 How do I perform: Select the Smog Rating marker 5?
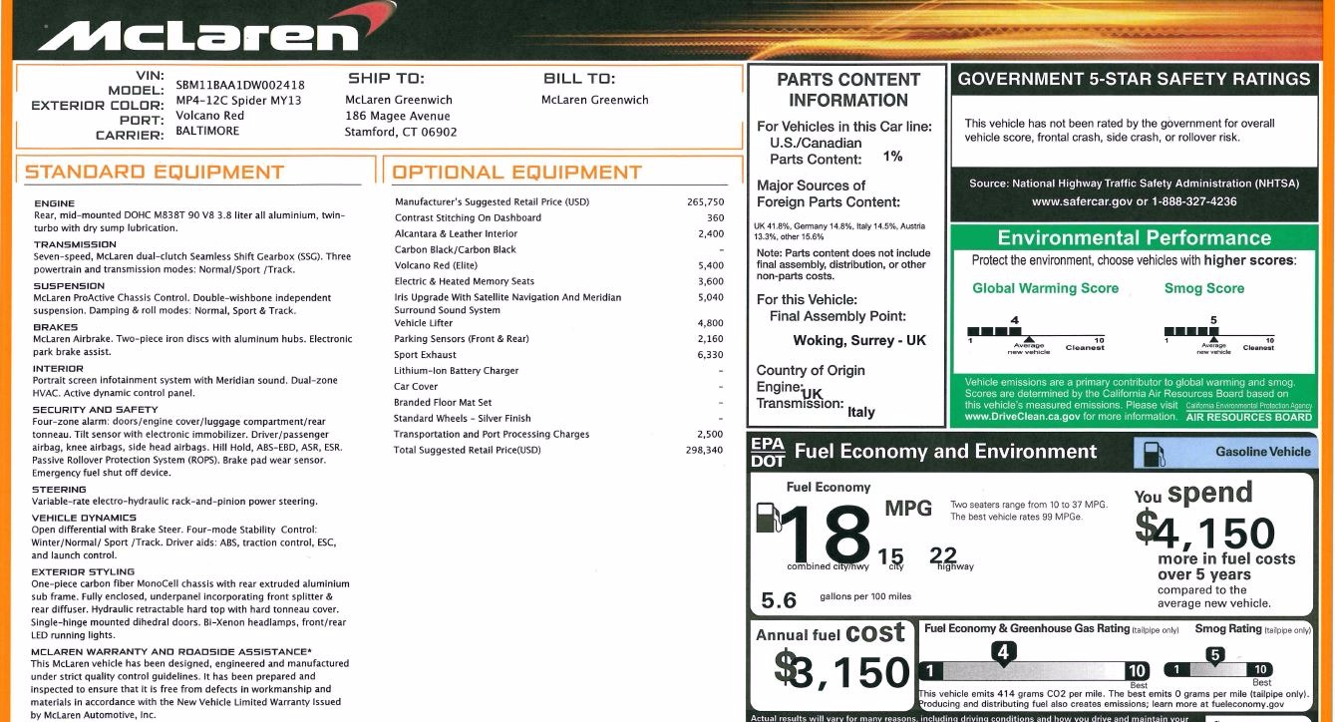coord(1214,656)
